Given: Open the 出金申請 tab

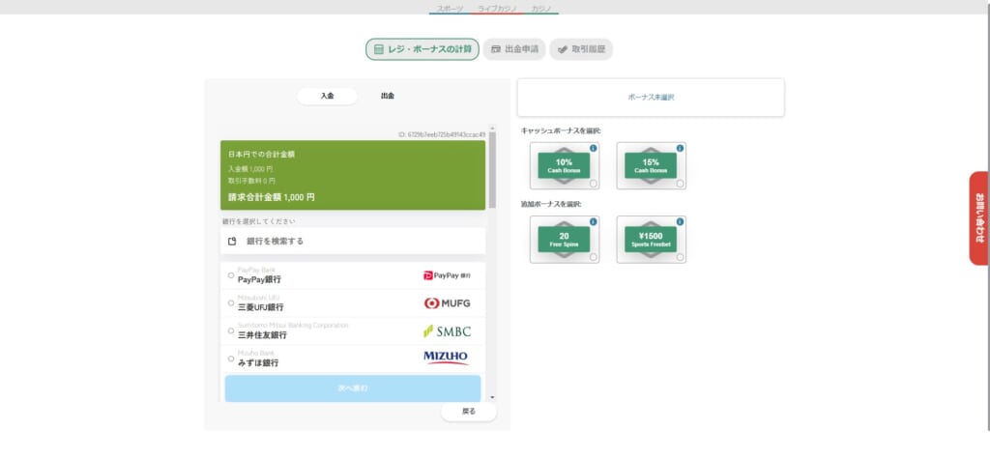Looking at the screenshot, I should [x=513, y=49].
